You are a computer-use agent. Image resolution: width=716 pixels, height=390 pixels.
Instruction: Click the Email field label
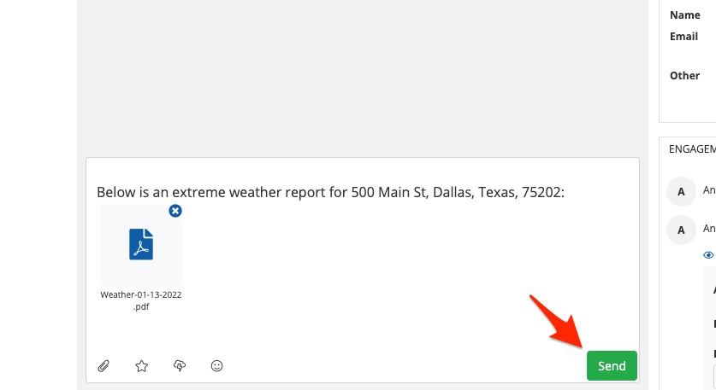click(684, 37)
